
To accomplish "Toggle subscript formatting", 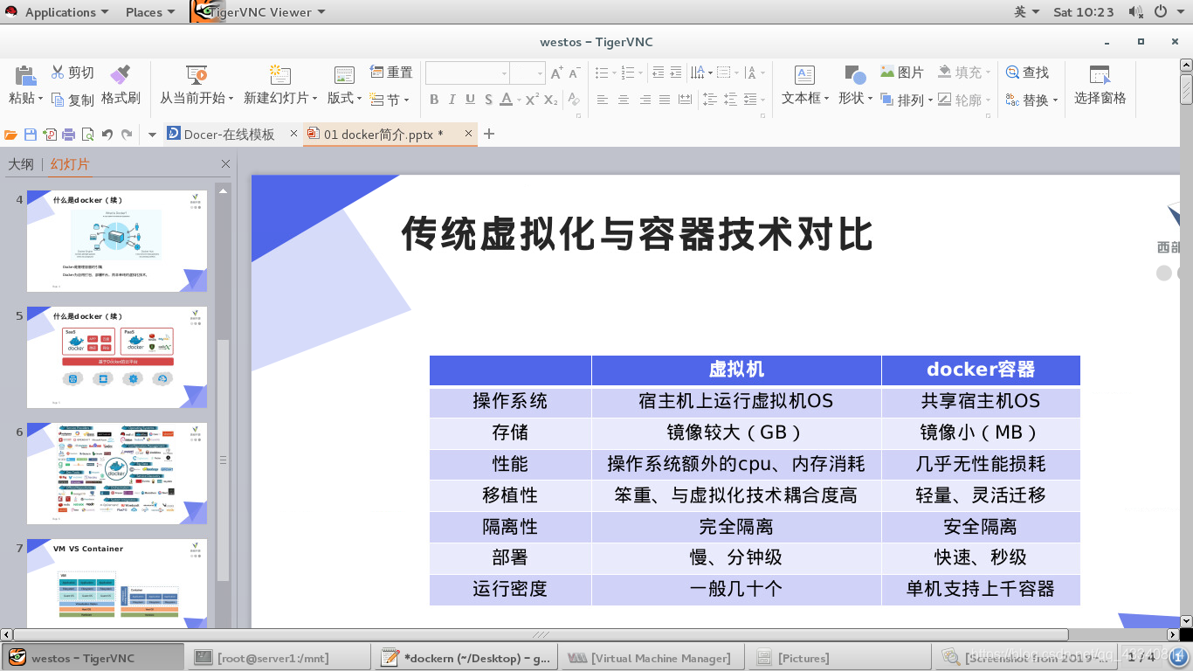I will tap(550, 100).
